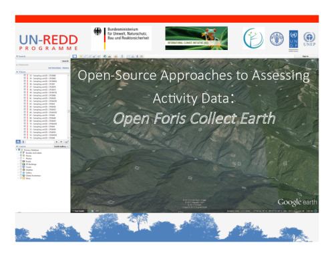Click the Search button

tap(65, 61)
